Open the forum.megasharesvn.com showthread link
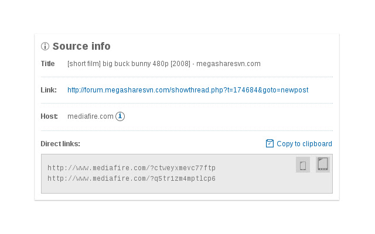This screenshot has height=234, width=375. (187, 90)
